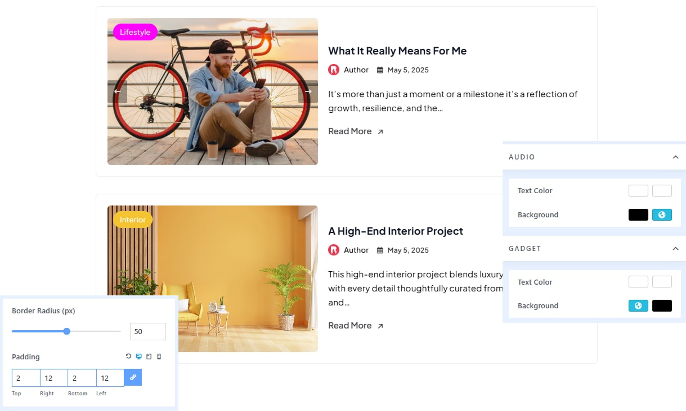Click the Gadget Background global color icon
Screen dimensions: 686x411
tap(638, 305)
